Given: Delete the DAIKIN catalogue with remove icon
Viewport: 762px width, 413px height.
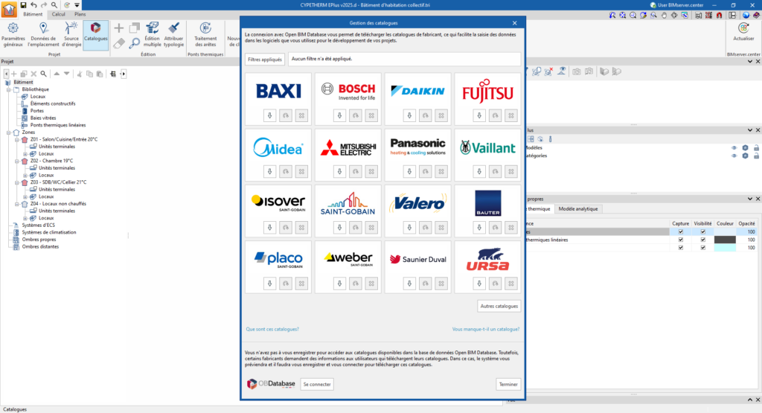Looking at the screenshot, I should 441,115.
